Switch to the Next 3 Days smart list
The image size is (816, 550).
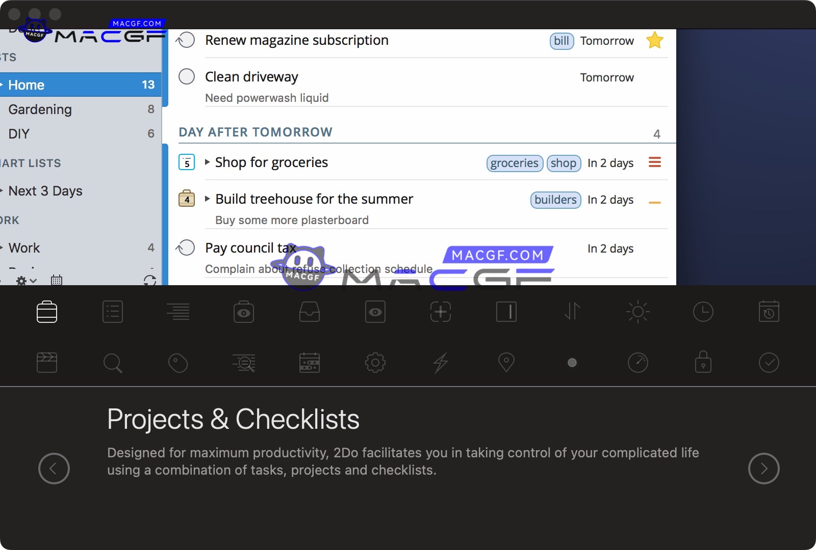pos(45,191)
